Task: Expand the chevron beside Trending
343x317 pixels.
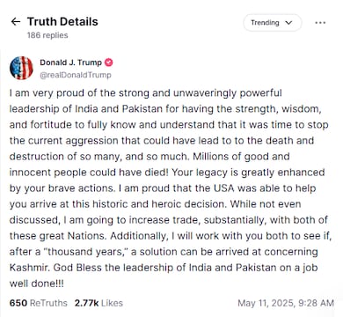Action: (x=288, y=23)
